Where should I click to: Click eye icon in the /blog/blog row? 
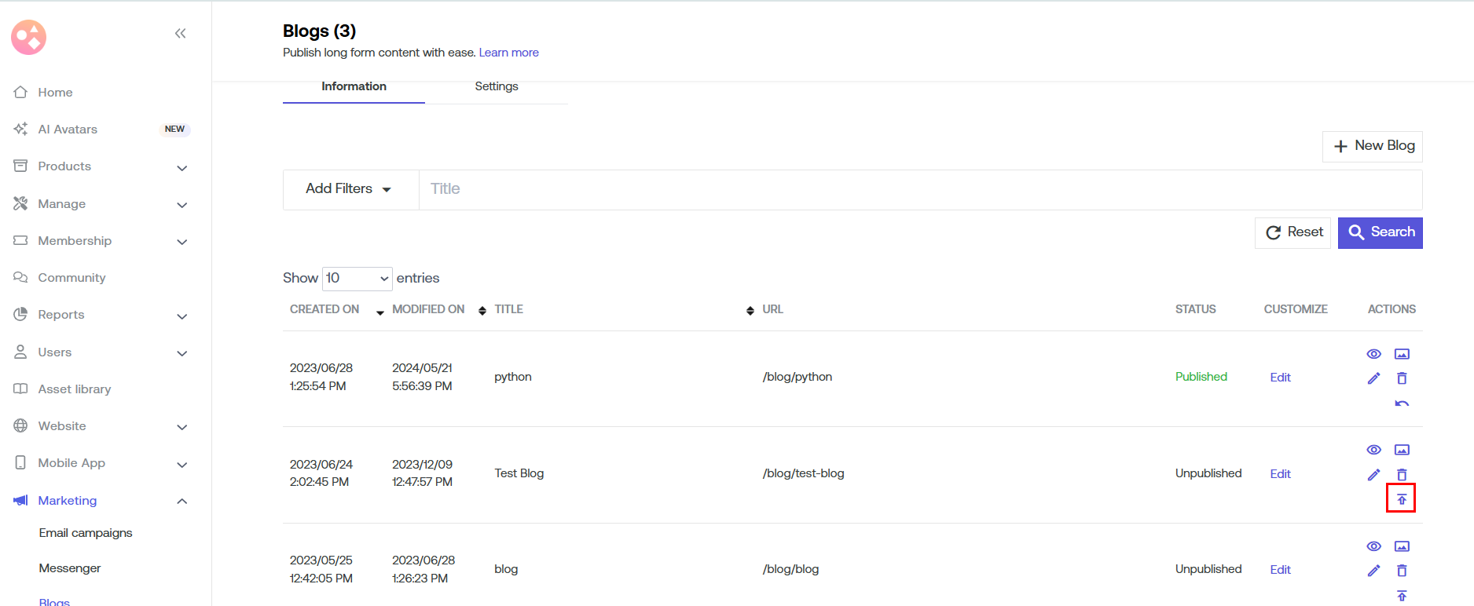[1373, 546]
